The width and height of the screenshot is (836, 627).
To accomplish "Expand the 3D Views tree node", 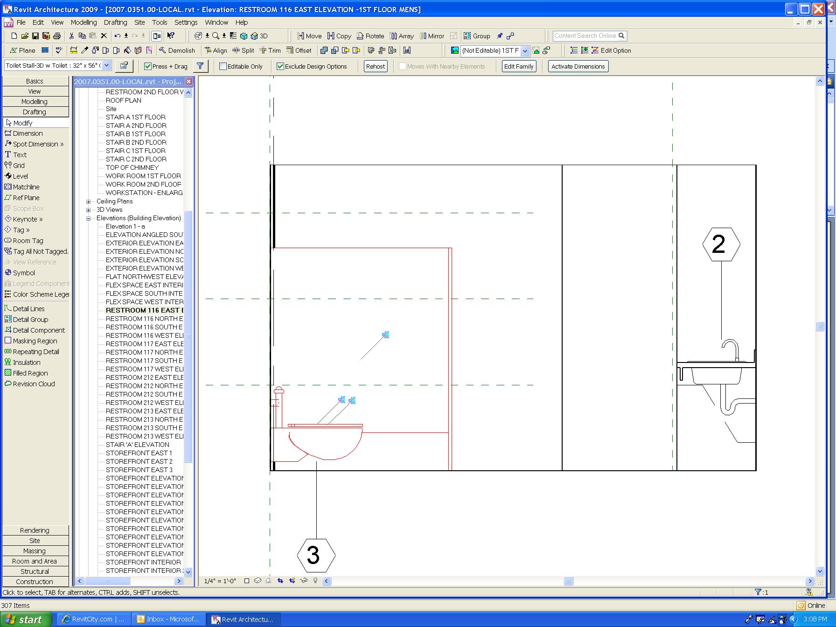I will 89,210.
